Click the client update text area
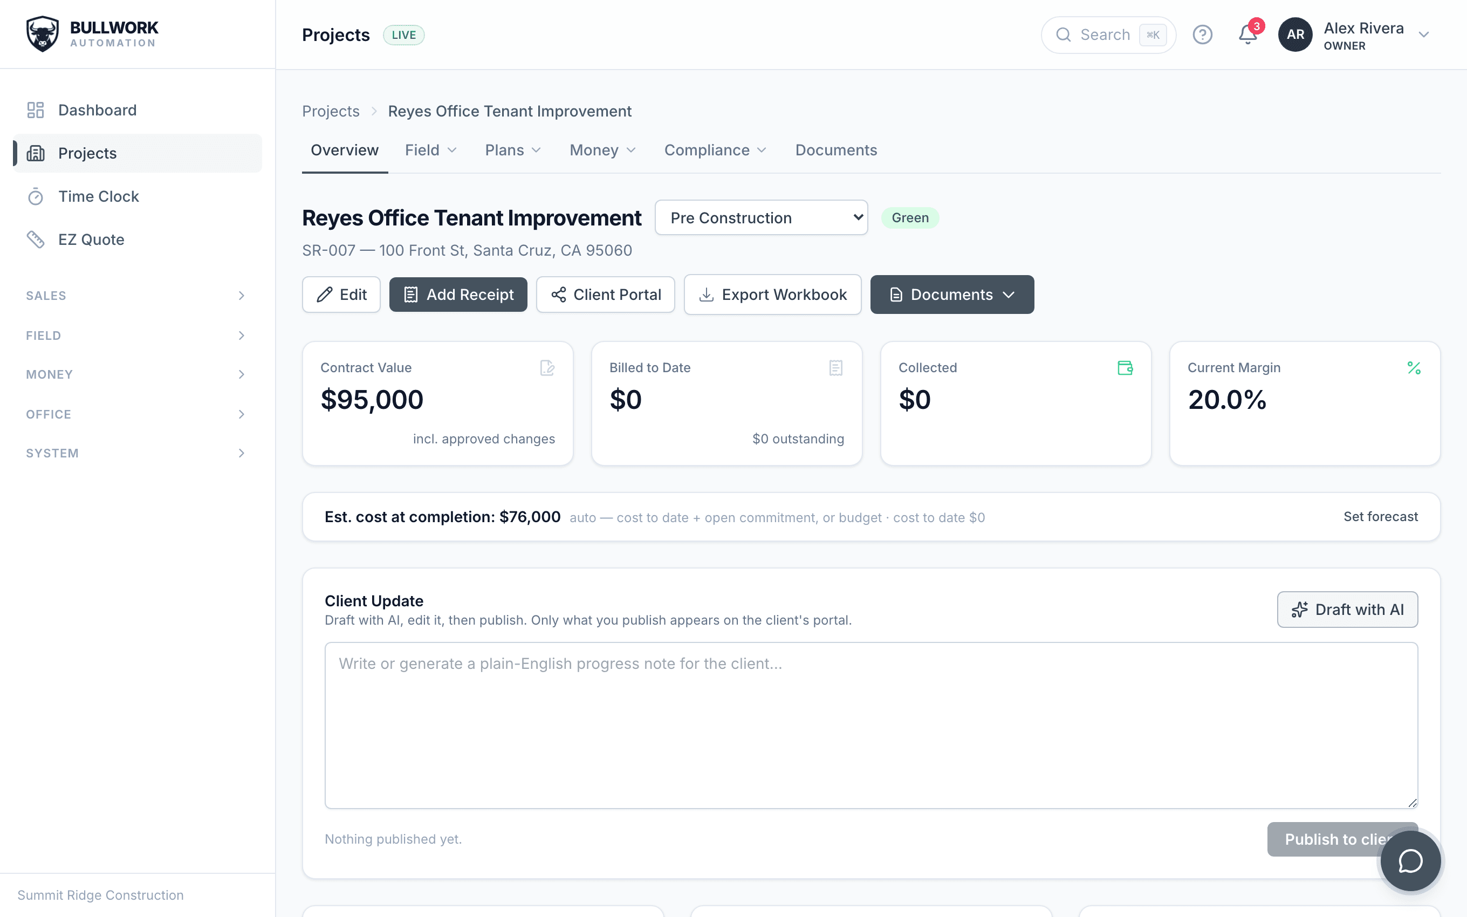Screen dimensions: 1467x917 pos(871,726)
